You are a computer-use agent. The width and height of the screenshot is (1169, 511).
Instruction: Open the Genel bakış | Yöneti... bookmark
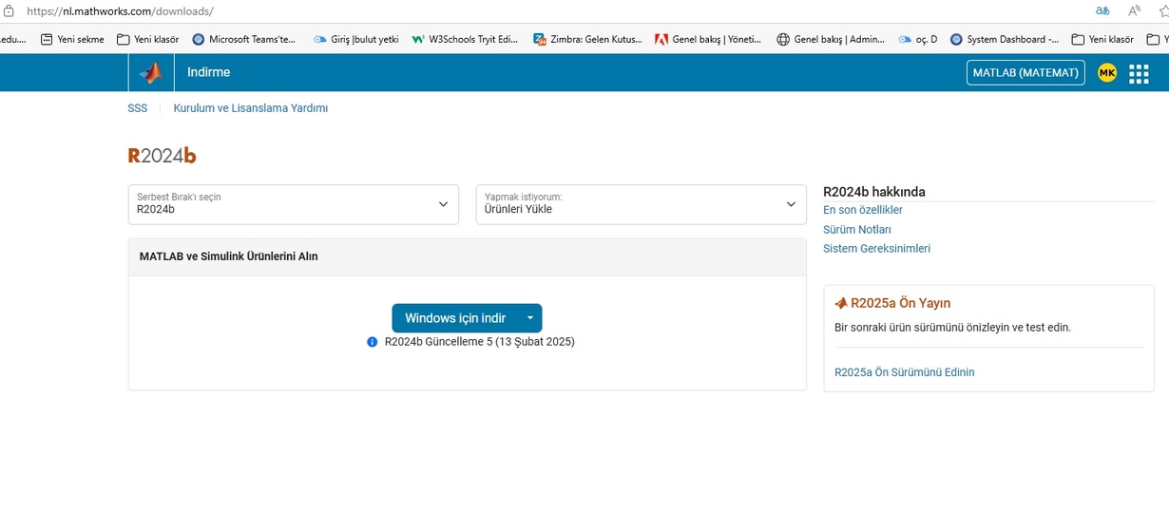click(708, 39)
